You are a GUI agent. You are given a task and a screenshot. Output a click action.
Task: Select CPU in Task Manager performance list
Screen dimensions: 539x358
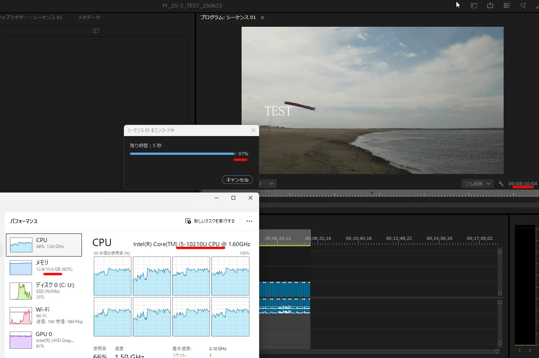pyautogui.click(x=44, y=245)
